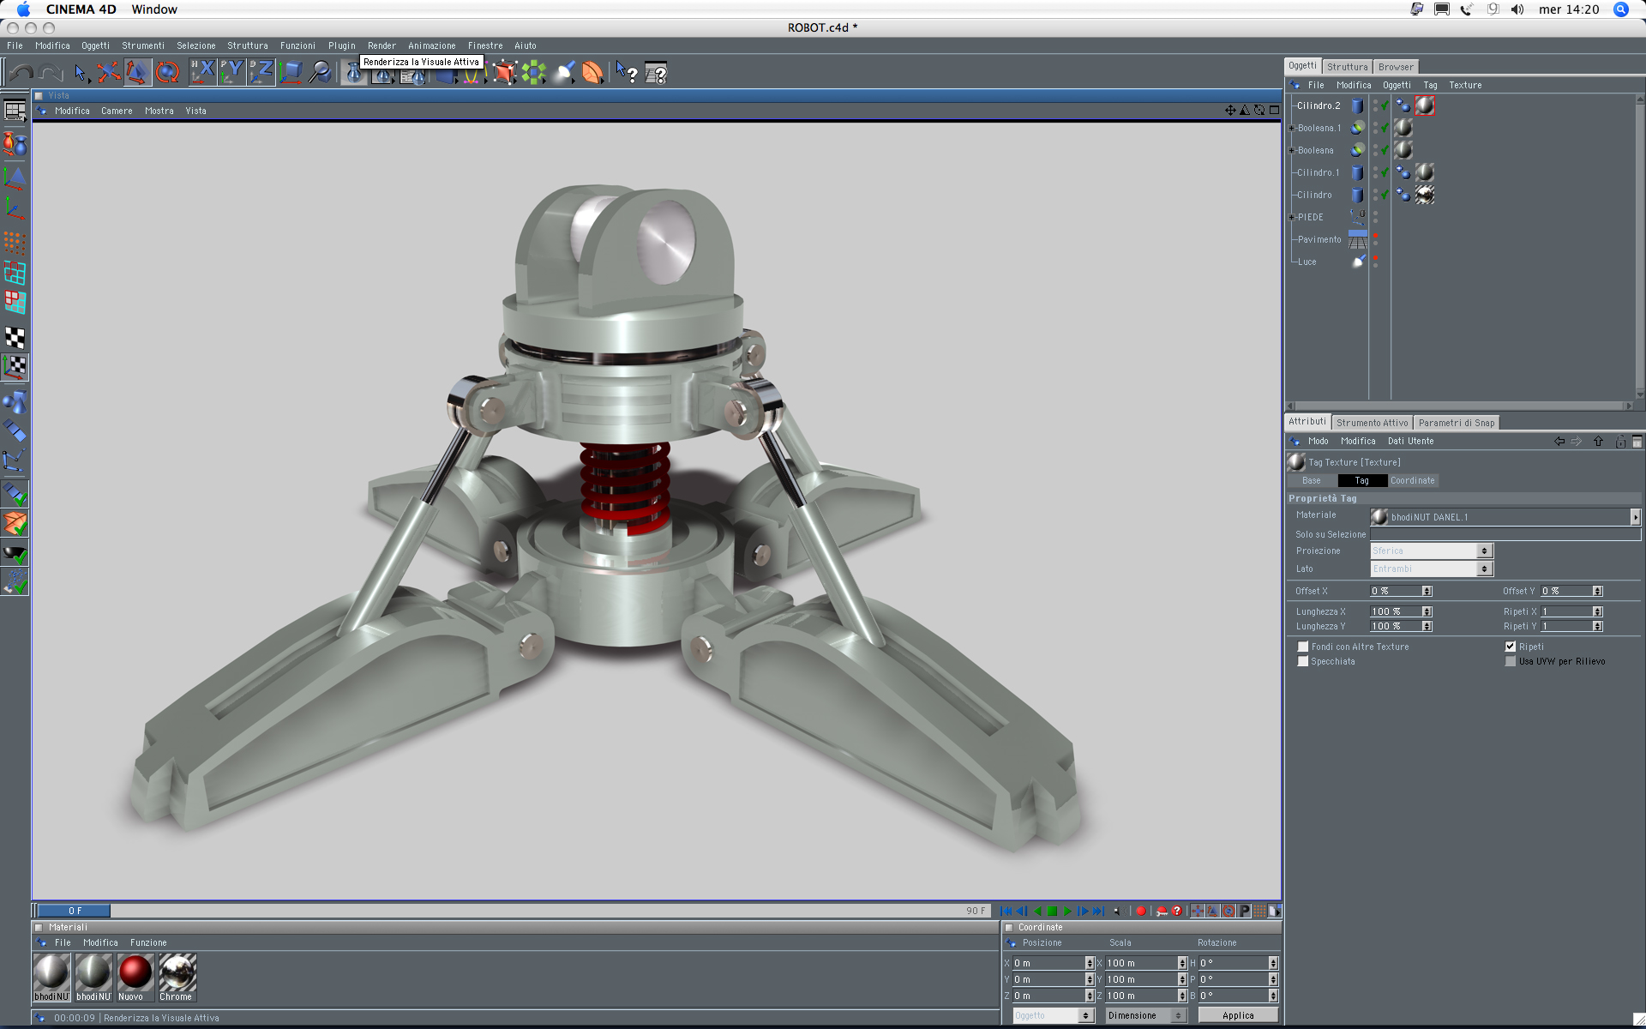Enable Fondi con Altre Texture checkbox

[x=1303, y=647]
